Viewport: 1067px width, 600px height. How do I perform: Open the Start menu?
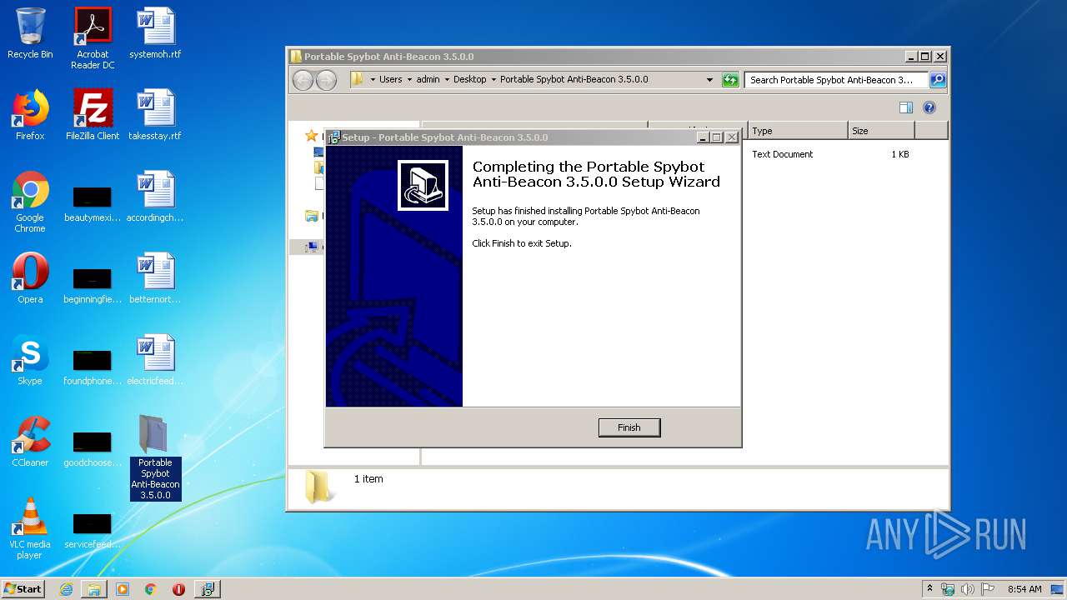pyautogui.click(x=23, y=588)
